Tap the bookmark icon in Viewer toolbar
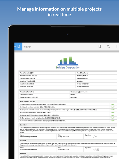The image size is (119, 159). (x=100, y=47)
